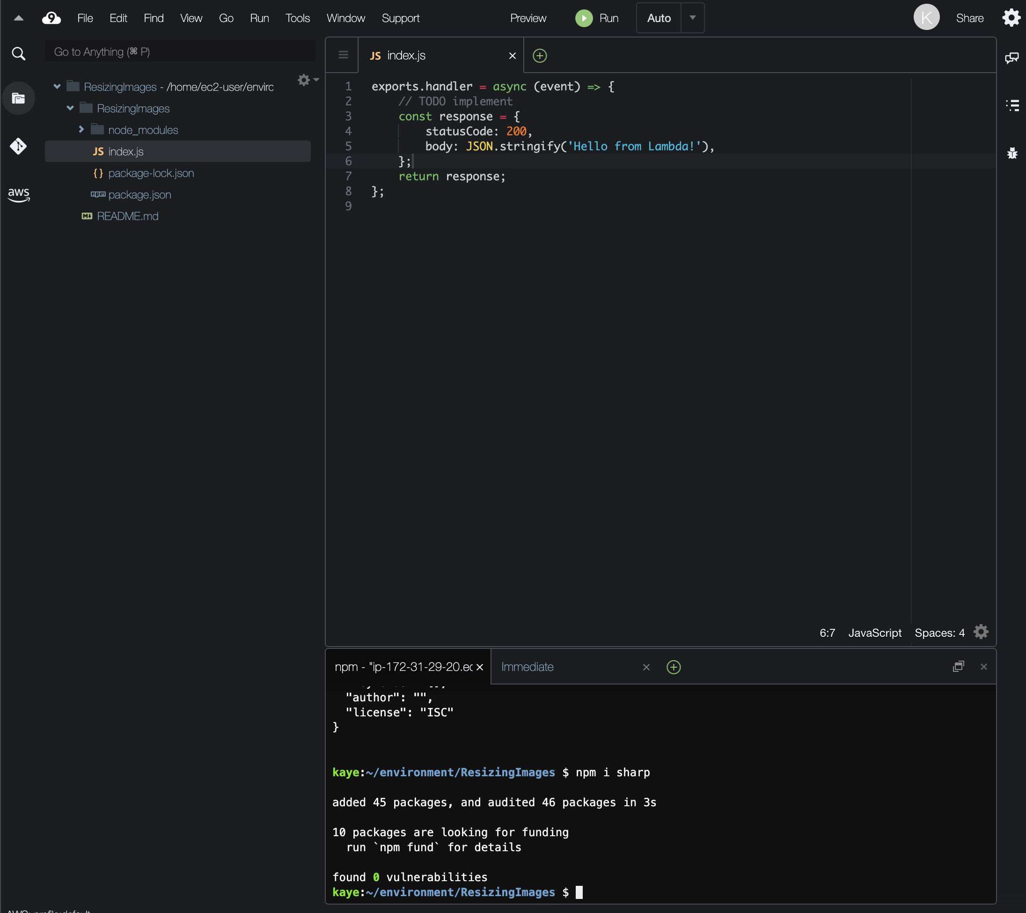Open the Collaborate chat icon panel

pyautogui.click(x=1012, y=58)
